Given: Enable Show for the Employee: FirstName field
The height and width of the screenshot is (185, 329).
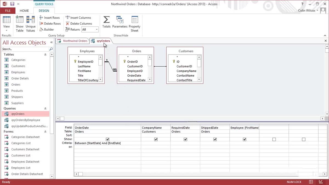Looking at the screenshot, I should pyautogui.click(x=244, y=139).
